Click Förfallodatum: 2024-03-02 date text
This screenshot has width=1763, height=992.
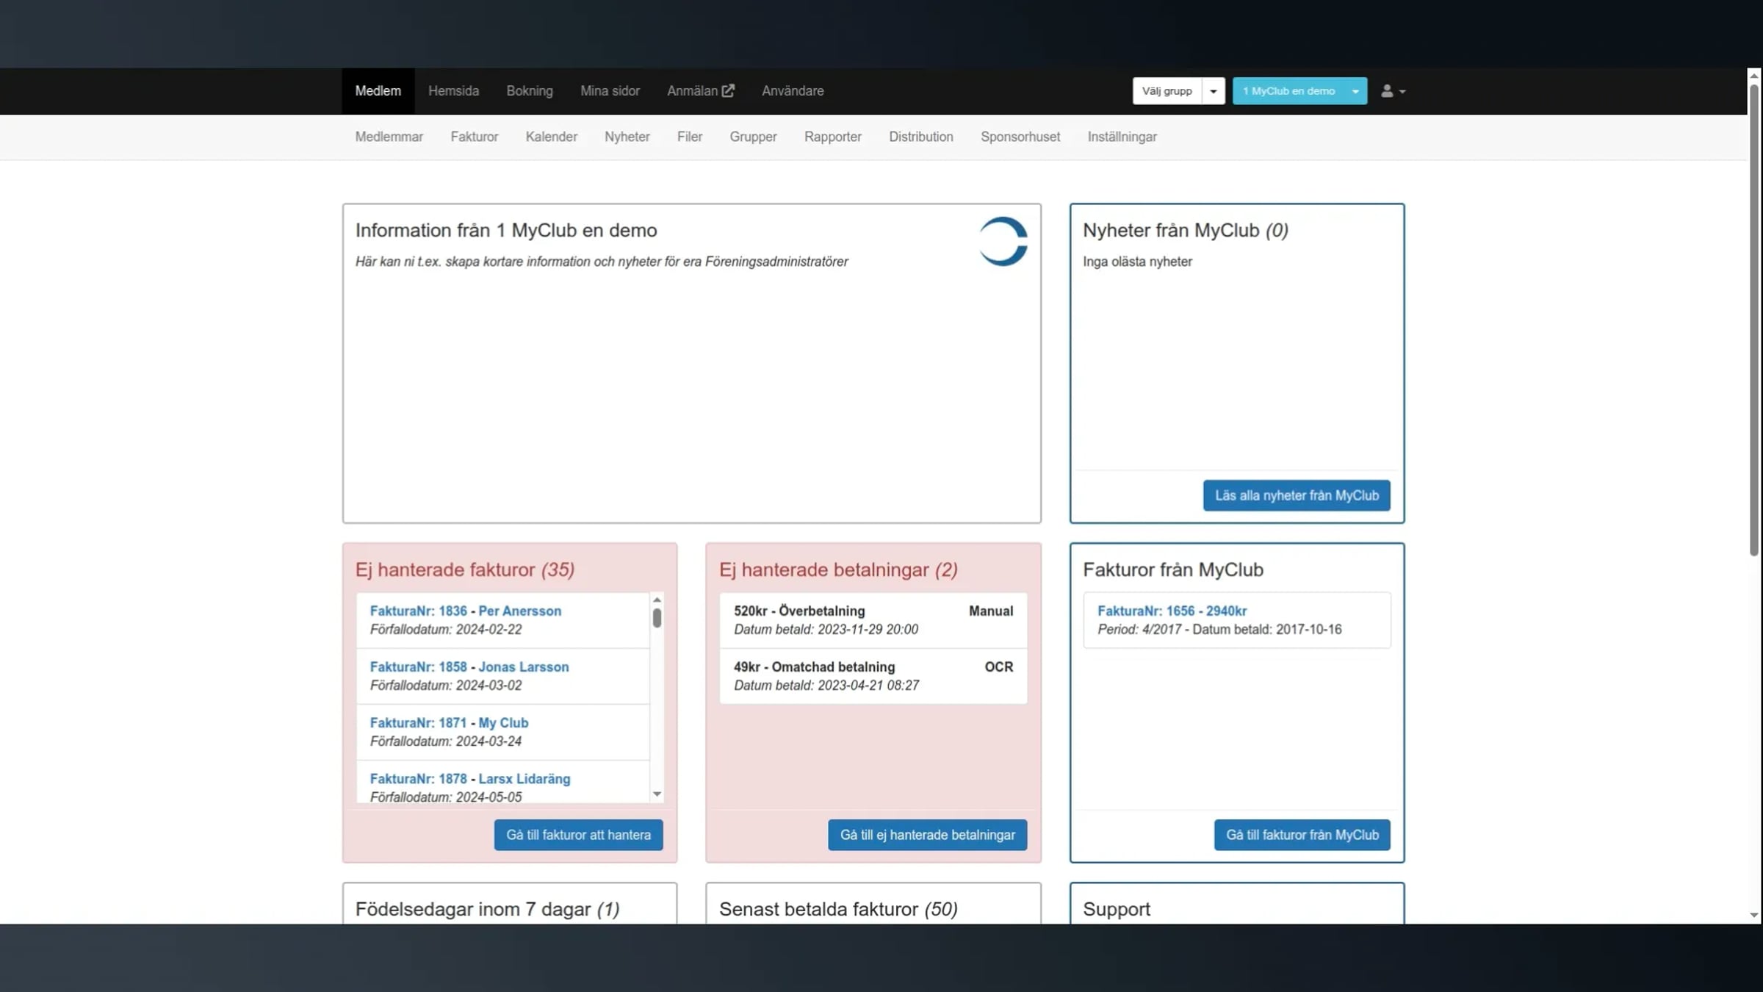(x=446, y=685)
